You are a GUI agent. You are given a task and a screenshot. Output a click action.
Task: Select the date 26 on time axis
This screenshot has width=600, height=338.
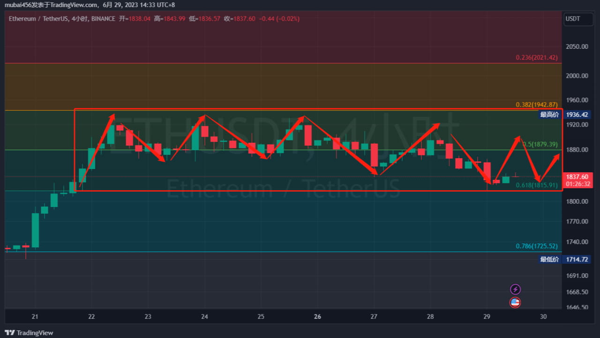[x=317, y=317]
